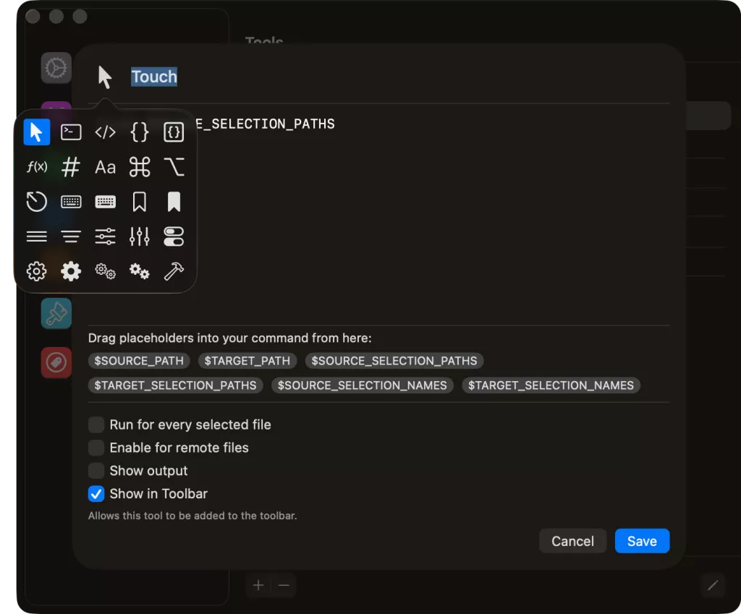
Task: Pick the outlined keyboard icon
Action: (x=71, y=202)
